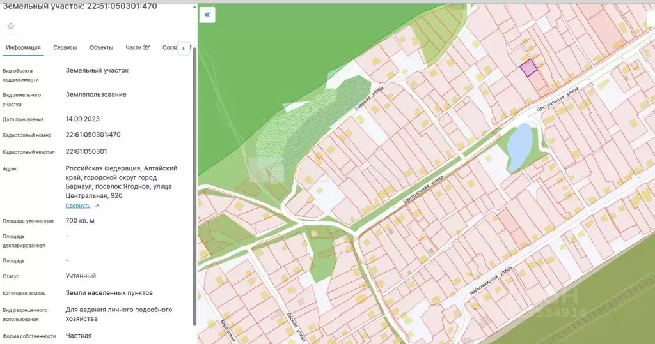Open the Информация tab

[x=24, y=48]
